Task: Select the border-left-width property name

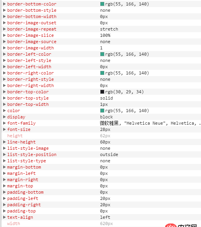Action: click(29, 67)
